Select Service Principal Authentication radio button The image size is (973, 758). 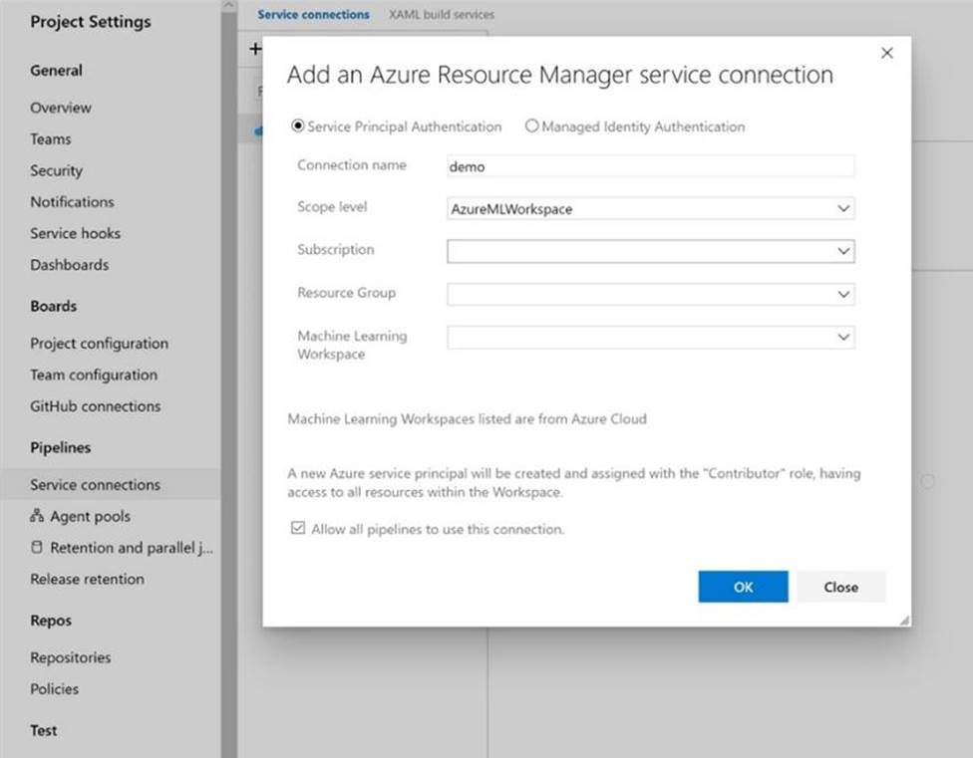pyautogui.click(x=296, y=126)
